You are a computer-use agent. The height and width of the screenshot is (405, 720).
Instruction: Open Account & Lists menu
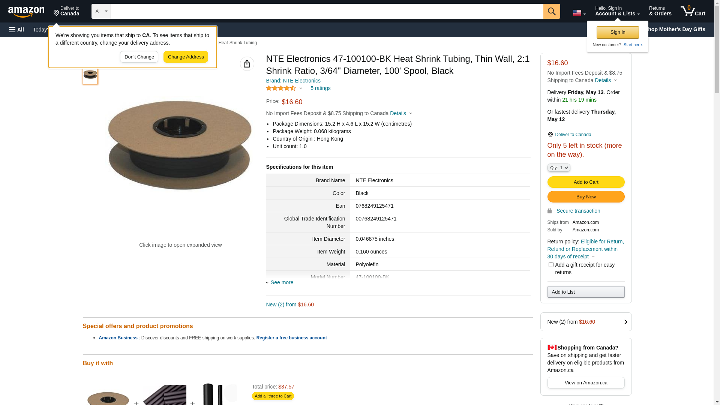[x=617, y=11]
